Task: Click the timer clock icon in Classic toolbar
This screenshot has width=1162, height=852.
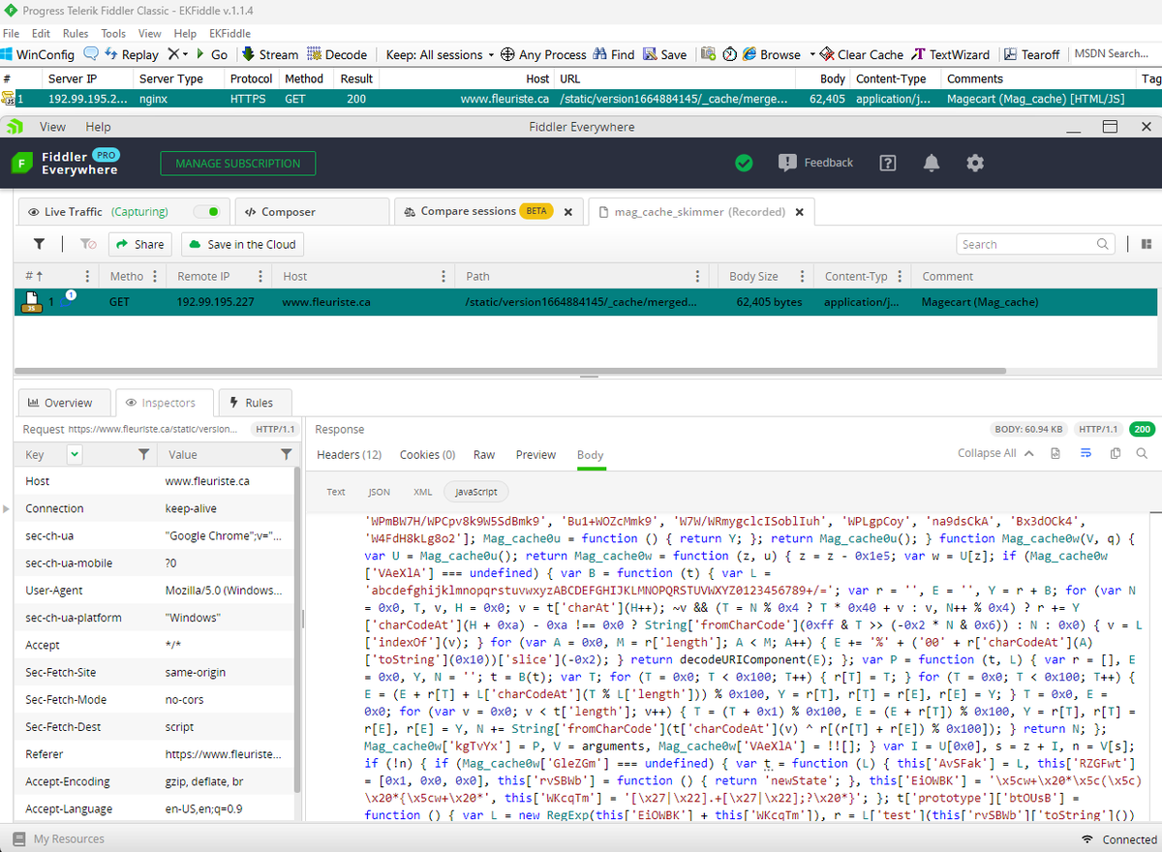Action: pos(729,54)
